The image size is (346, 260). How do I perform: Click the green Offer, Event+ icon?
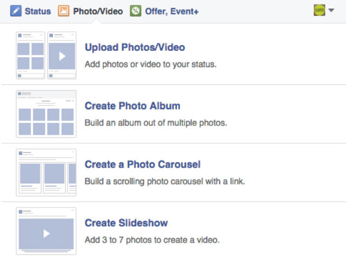pos(136,11)
